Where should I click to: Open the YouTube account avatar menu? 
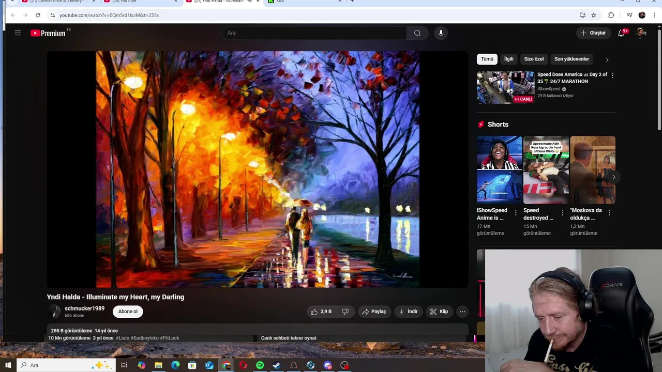641,33
